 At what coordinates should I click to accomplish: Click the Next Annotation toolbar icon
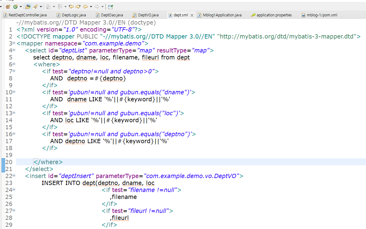48,7
